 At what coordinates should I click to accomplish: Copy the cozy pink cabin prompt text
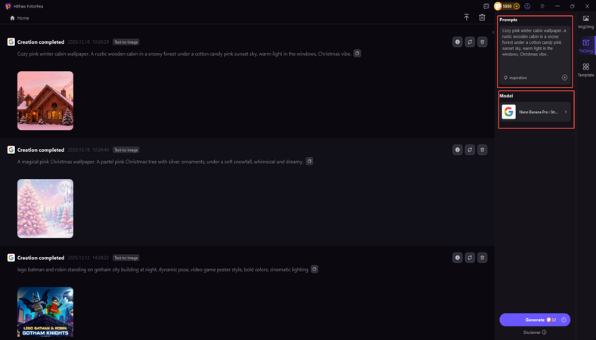click(x=357, y=54)
